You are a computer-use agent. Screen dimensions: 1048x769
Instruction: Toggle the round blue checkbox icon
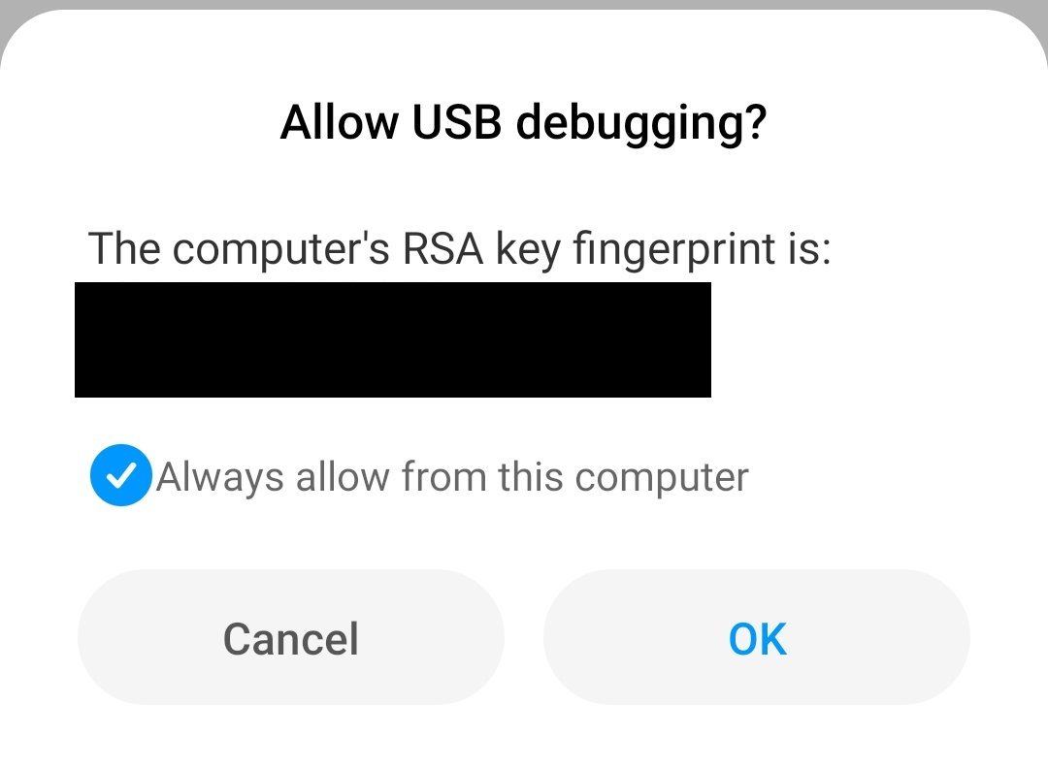pyautogui.click(x=121, y=475)
